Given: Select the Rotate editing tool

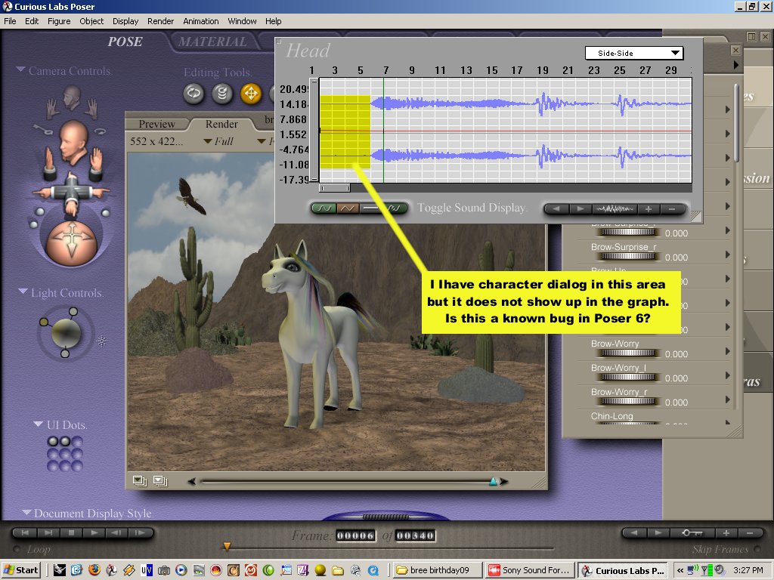Looking at the screenshot, I should (193, 94).
